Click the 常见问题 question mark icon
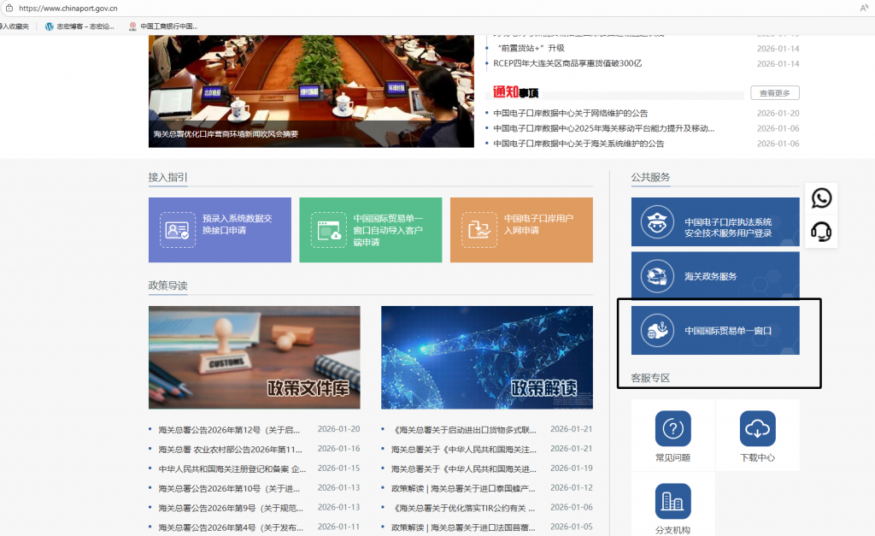Screen dimensions: 875x536 pyautogui.click(x=672, y=428)
